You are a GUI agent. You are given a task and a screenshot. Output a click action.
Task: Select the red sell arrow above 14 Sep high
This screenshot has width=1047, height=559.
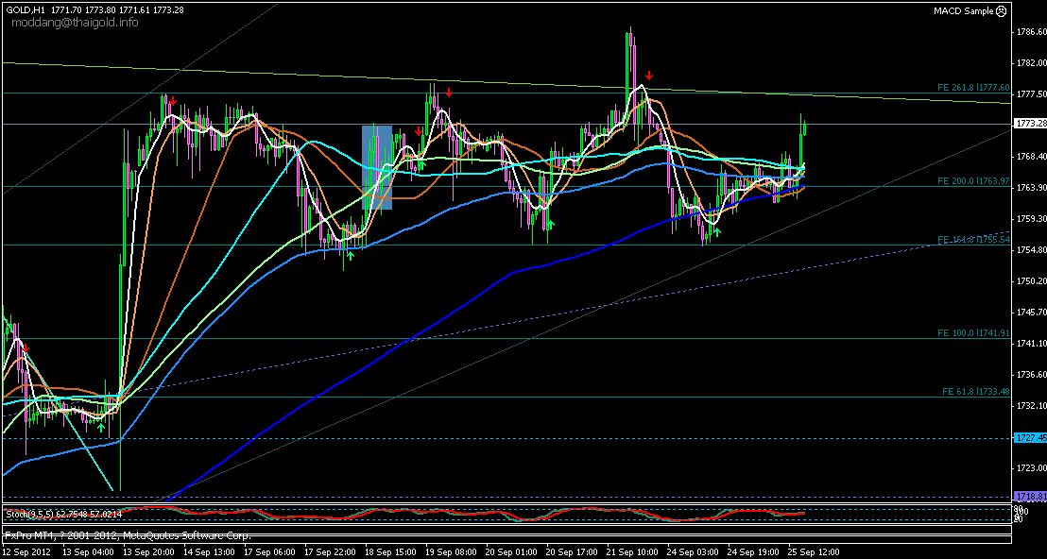click(173, 100)
